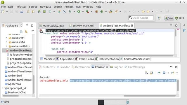Select the values-w820dp folder
This screenshot has width=187, height=105.
click(19, 46)
